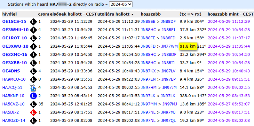Click the black L diamond icon beside HA5CVZ-10
254x126 pixels.
tap(33, 104)
